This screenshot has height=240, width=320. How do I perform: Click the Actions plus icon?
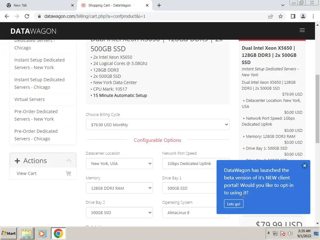[x=17, y=161]
